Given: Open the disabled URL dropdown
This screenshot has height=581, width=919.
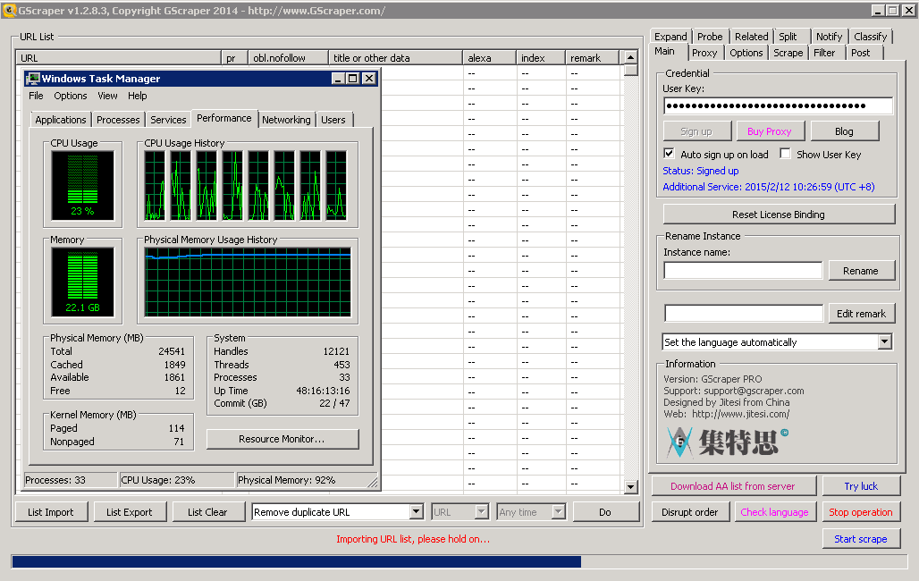Looking at the screenshot, I should [481, 512].
